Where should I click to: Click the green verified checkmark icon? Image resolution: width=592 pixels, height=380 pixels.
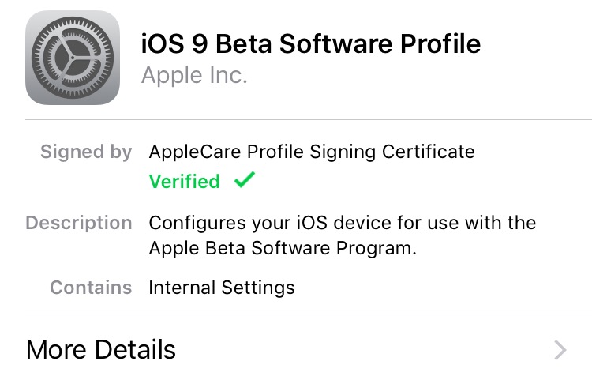[x=245, y=181]
